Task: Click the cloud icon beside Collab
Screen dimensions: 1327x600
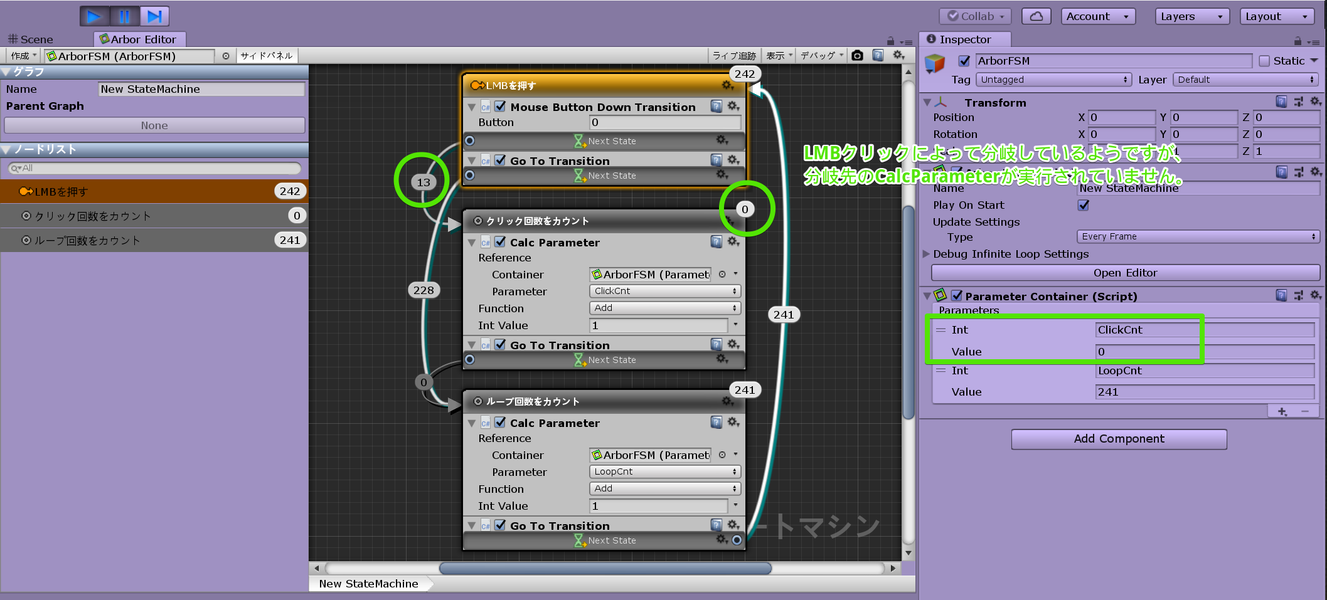Action: (1036, 16)
